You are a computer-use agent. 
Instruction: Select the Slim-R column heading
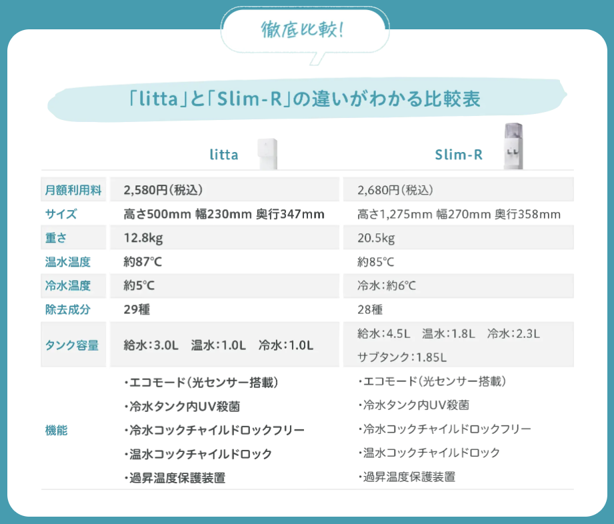pos(459,155)
